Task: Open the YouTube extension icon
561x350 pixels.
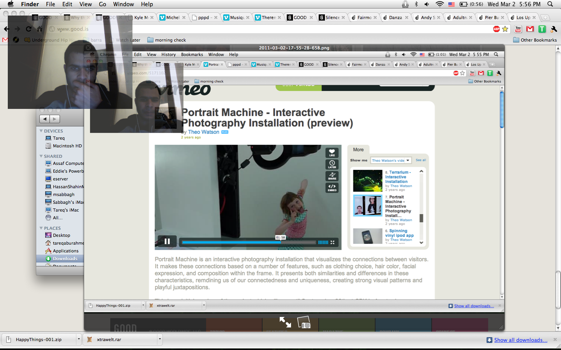Action: point(518,29)
